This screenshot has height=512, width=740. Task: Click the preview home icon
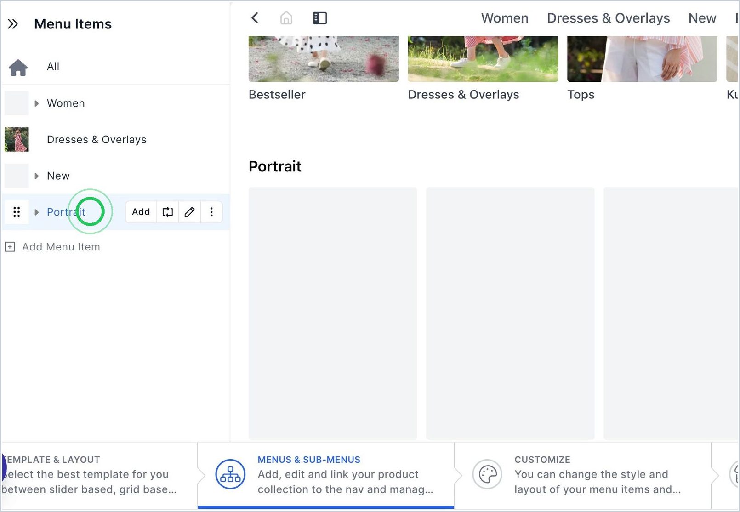click(286, 18)
